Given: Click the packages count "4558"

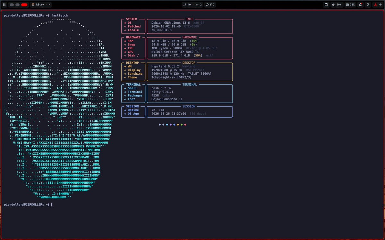Looking at the screenshot, I should coord(155,95).
